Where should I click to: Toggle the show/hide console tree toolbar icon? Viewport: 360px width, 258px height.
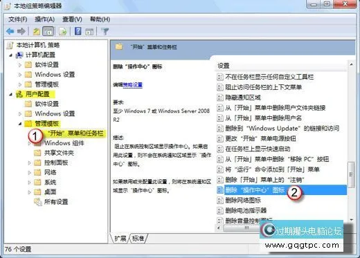tap(48, 31)
